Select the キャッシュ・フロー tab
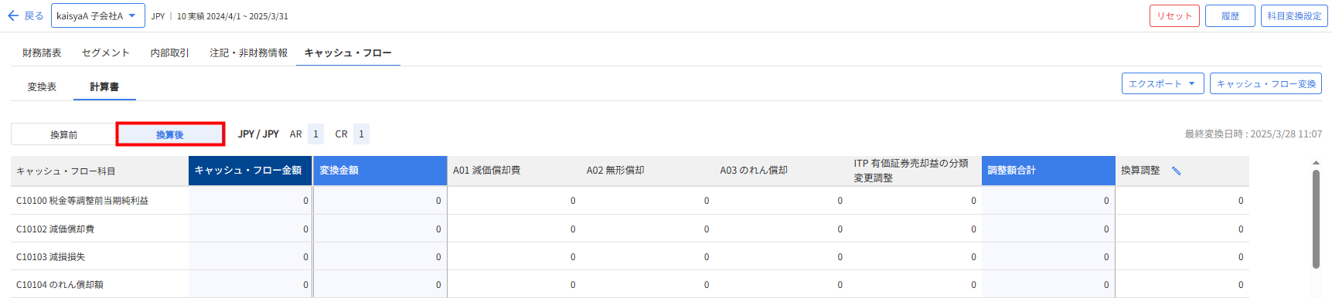Viewport: 1332px width, 298px height. click(x=348, y=52)
